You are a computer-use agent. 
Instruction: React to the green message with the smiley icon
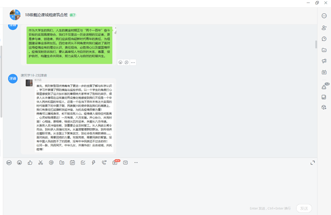[120, 63]
